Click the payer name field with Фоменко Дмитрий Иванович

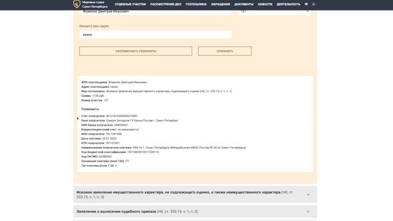155,12
